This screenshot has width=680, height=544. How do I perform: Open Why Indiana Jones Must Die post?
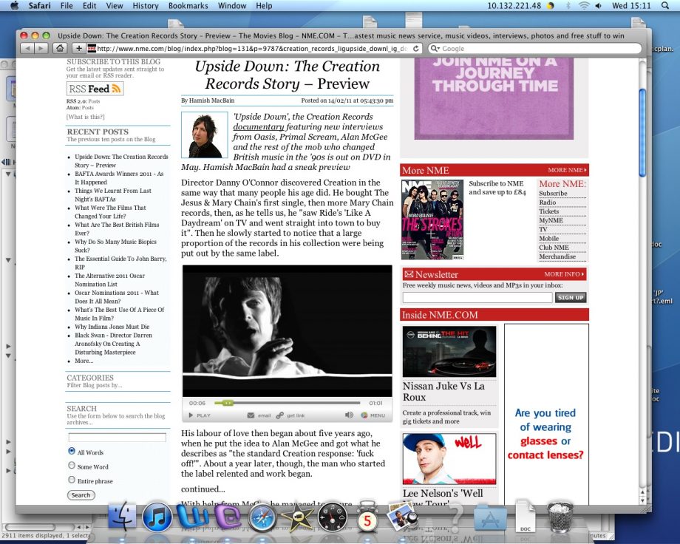coord(112,327)
